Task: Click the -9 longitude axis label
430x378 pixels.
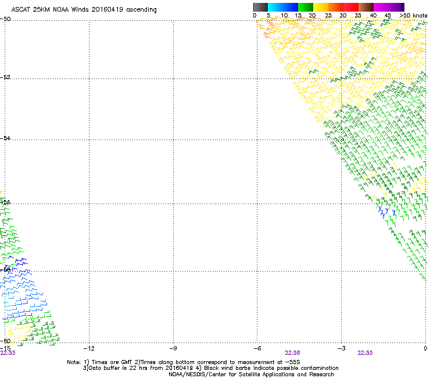Action: point(173,348)
